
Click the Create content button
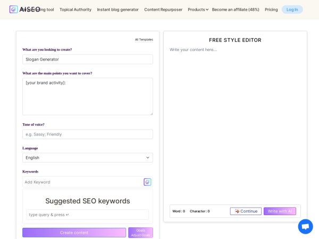click(74, 233)
